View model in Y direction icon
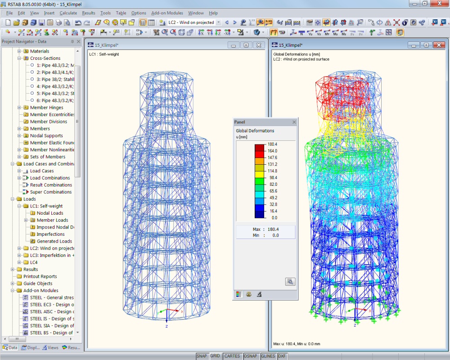Image resolution: width=450 pixels, height=360 pixels. (210, 32)
